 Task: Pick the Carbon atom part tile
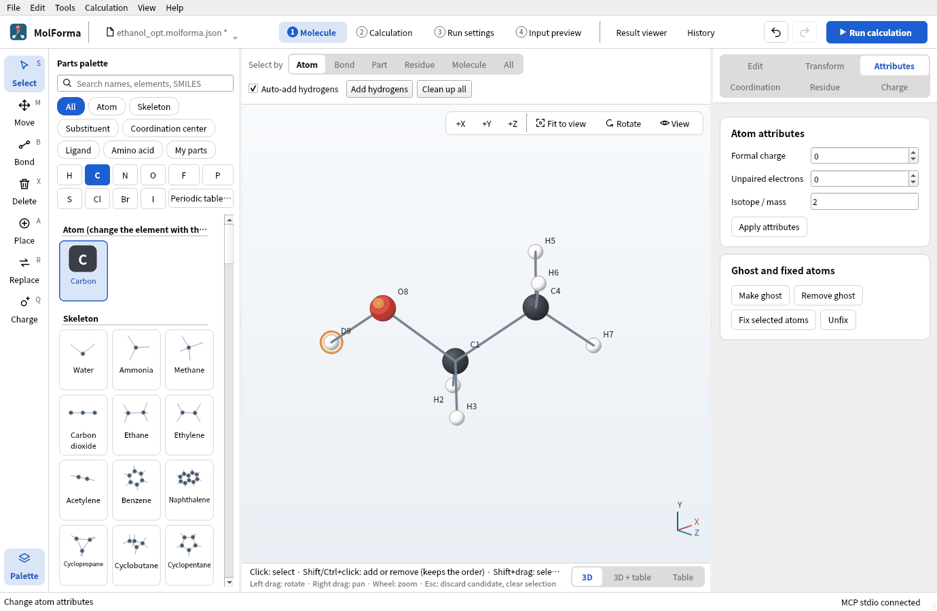click(84, 271)
